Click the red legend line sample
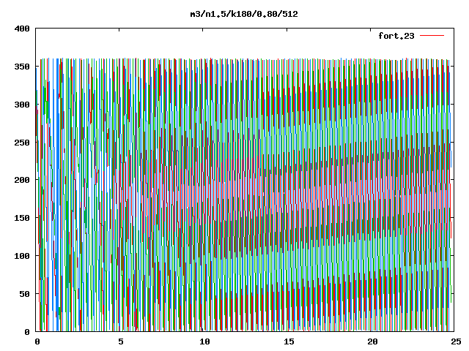The image size is (469, 351). click(x=432, y=36)
